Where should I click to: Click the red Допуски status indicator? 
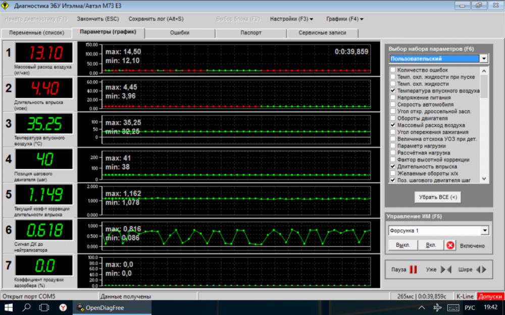coord(490,296)
